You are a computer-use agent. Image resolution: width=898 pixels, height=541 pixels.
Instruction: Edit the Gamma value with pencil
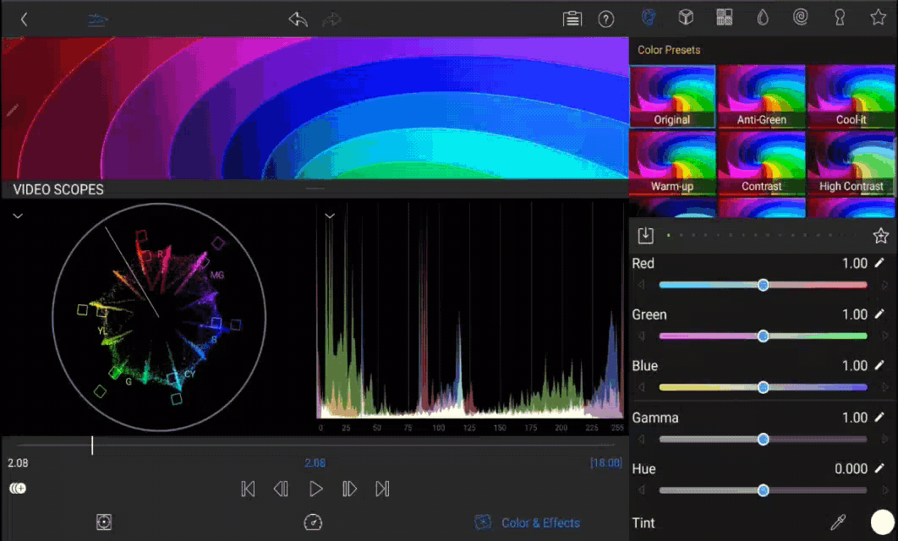[879, 417]
